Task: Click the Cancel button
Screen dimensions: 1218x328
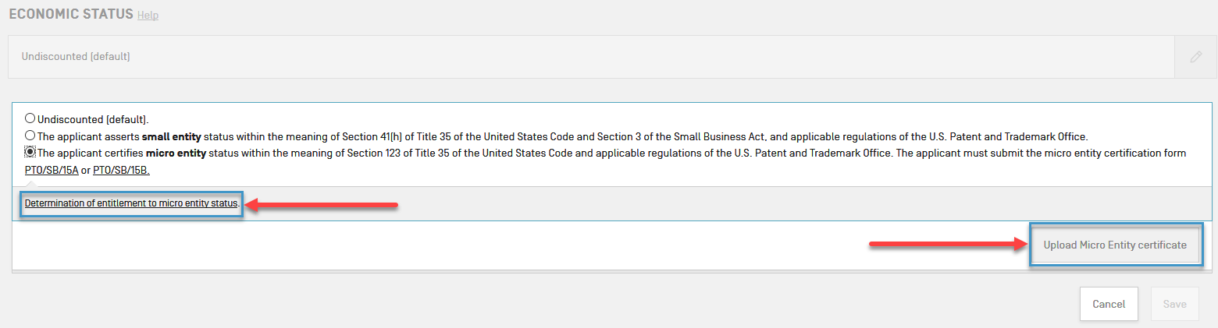Action: 1108,304
